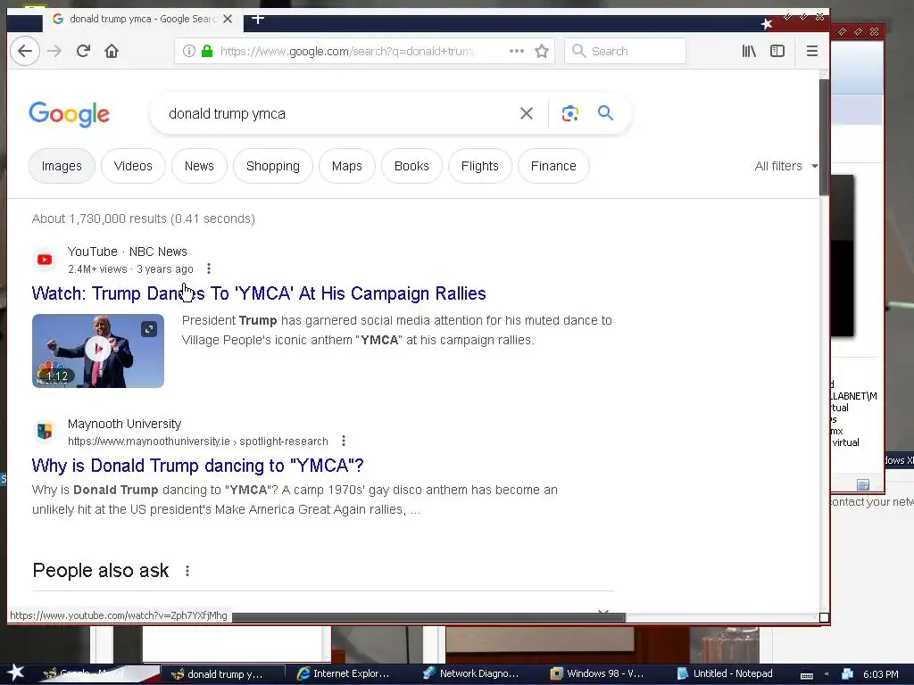Click the 'About 1,730,000 results' text
This screenshot has height=685, width=914.
tap(144, 219)
